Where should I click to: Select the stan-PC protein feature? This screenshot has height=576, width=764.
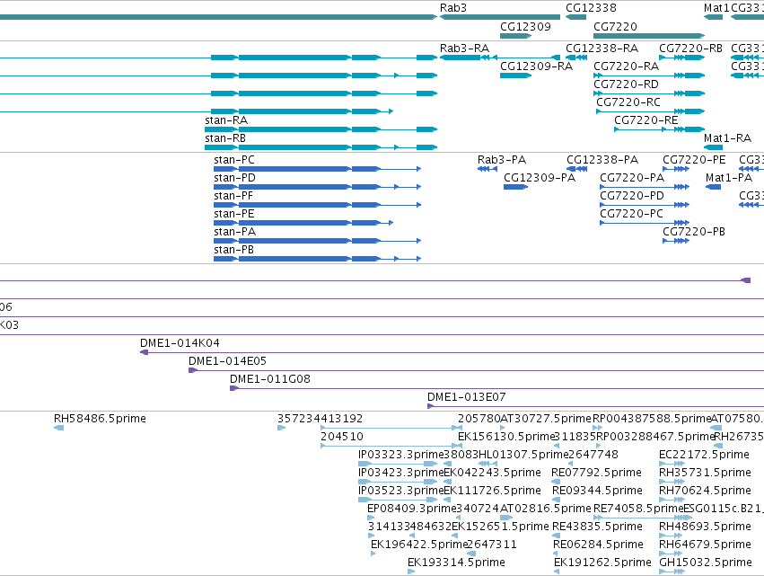[317, 169]
